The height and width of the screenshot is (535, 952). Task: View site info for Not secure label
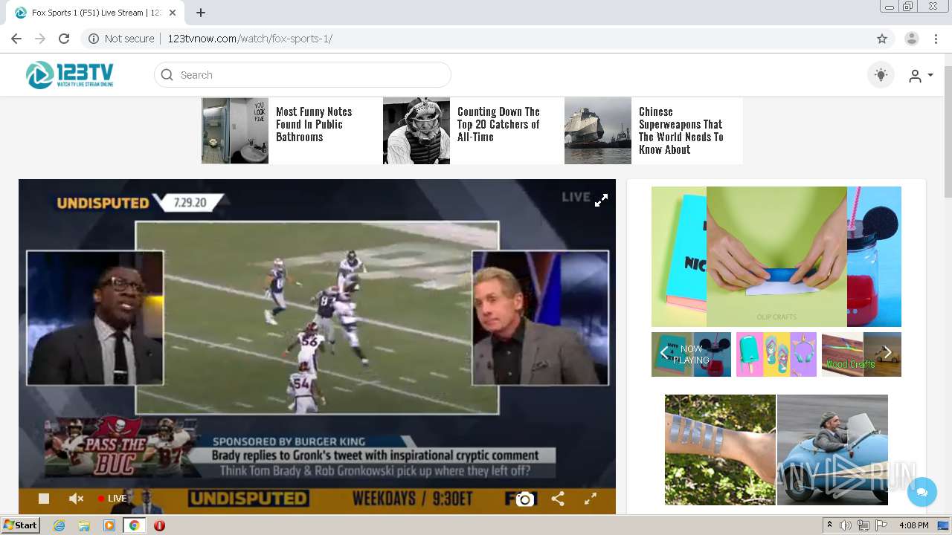pos(121,39)
